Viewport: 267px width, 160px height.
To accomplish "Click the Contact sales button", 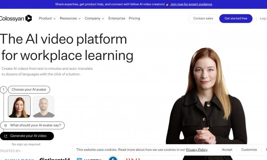I will click(203, 18).
